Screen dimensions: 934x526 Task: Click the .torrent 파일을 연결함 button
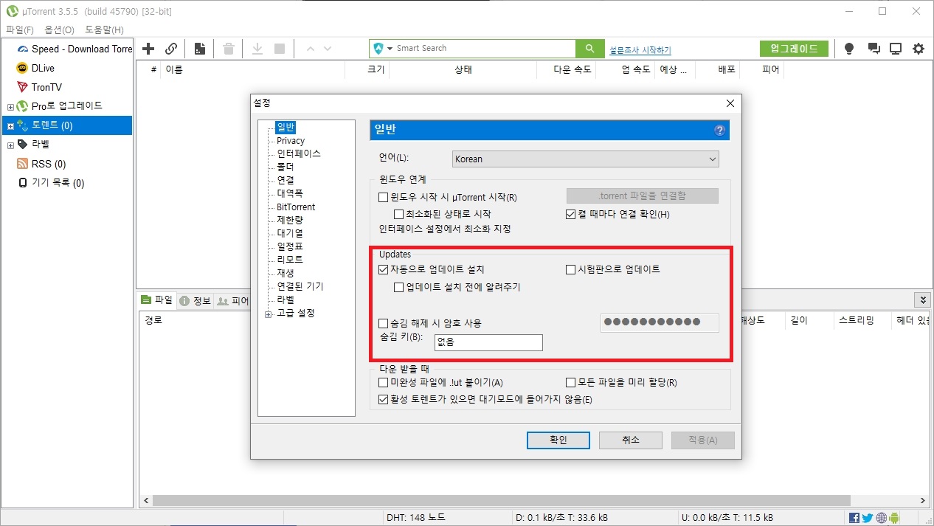point(642,195)
